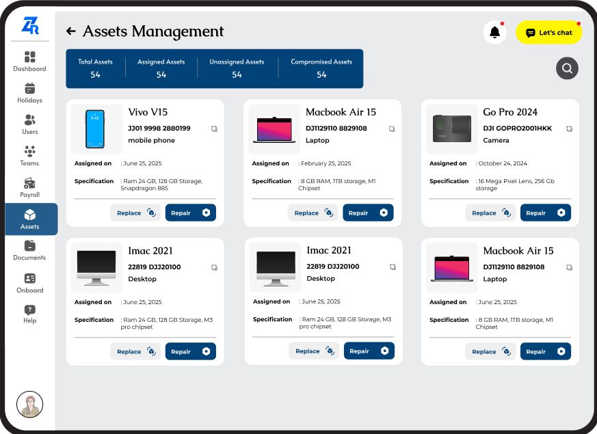Open Documents in the sidebar
This screenshot has height=434, width=597.
point(29,251)
